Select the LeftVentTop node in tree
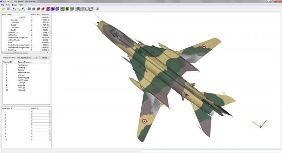This screenshot has height=153, width=282. click(x=13, y=35)
